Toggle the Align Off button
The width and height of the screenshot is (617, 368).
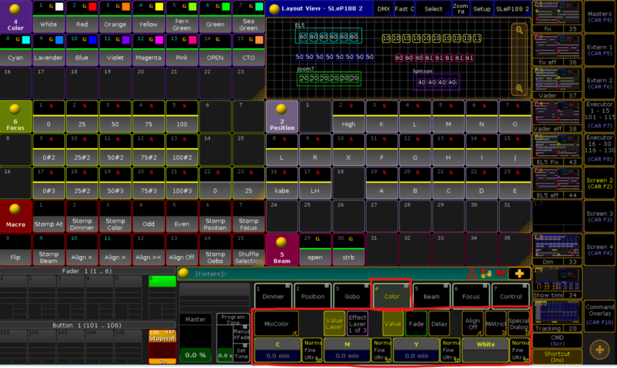tap(472, 323)
